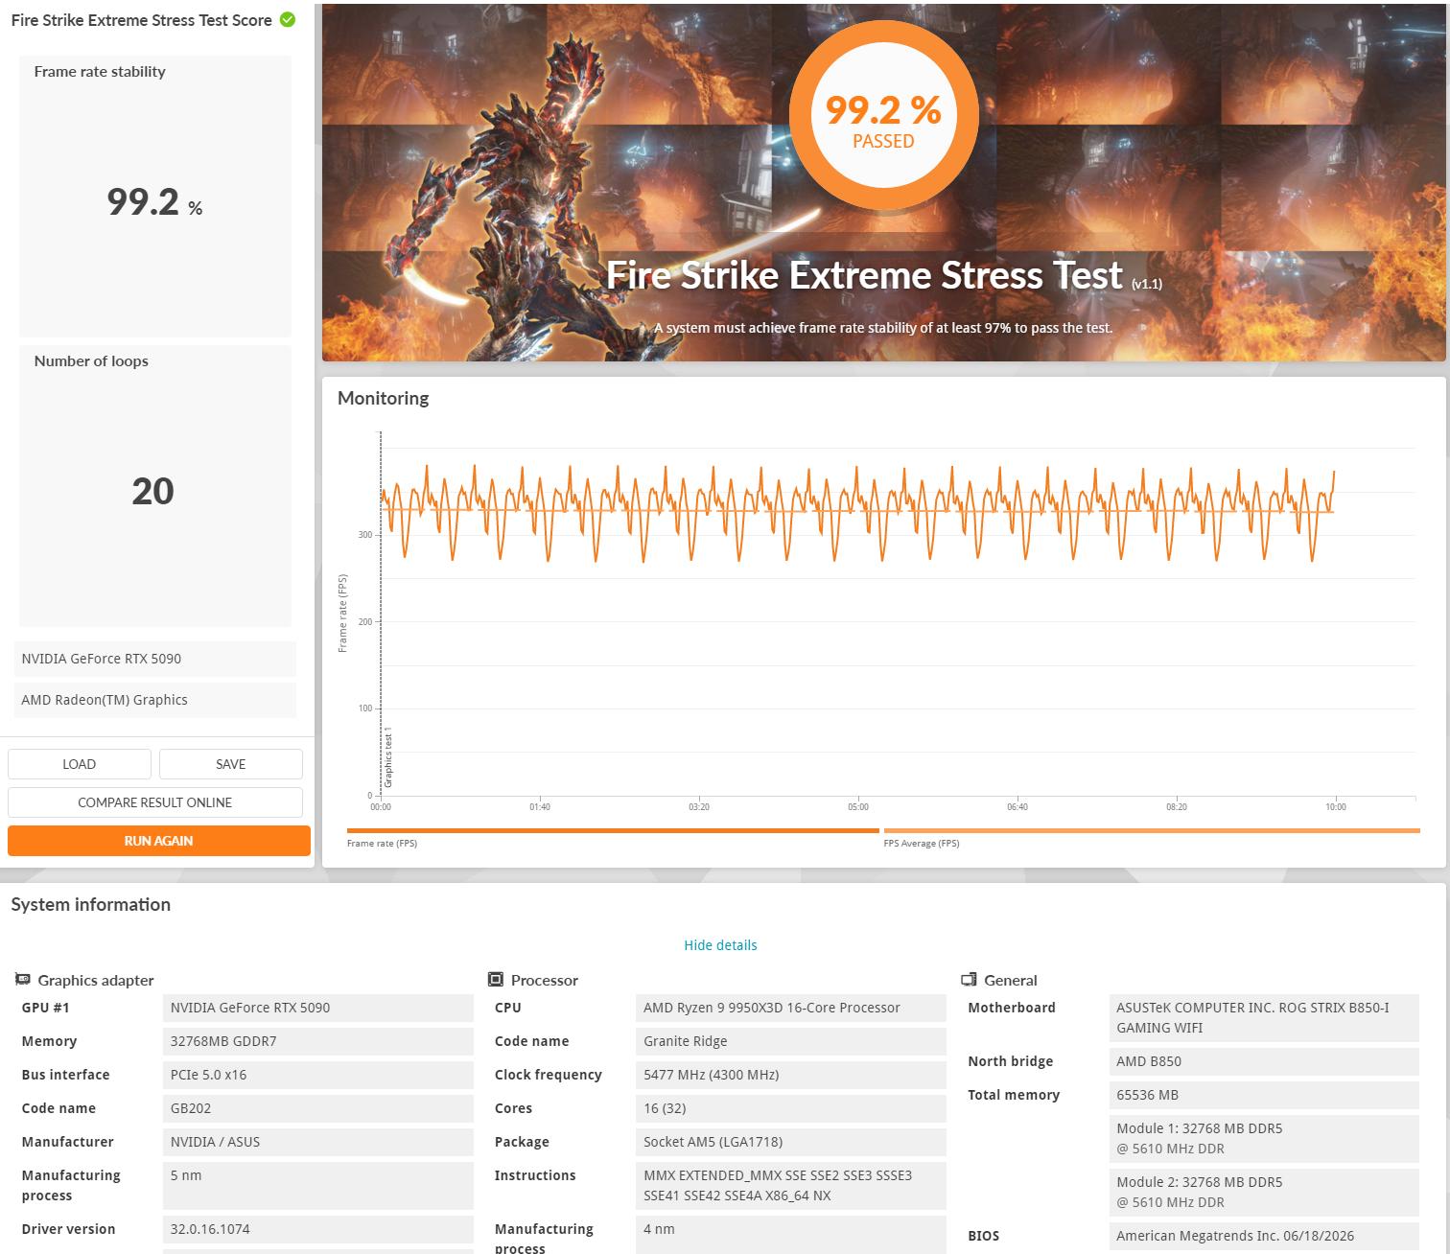Click the Frame rate stability 99.2 % value

click(154, 201)
